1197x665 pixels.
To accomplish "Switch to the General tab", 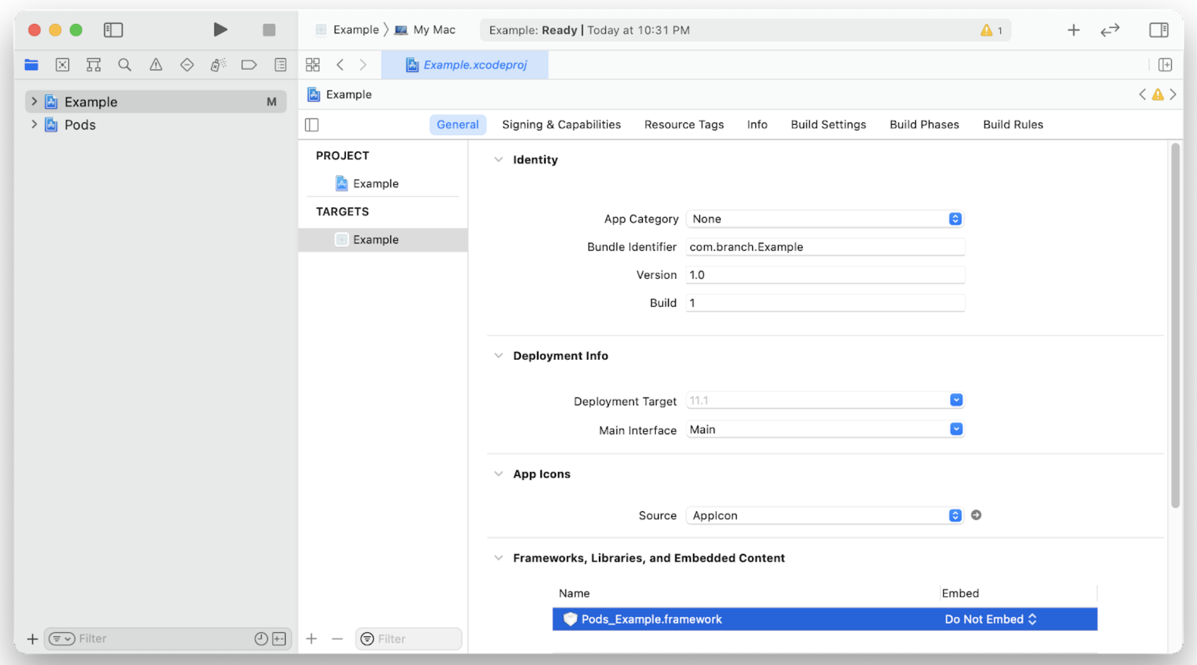I will [457, 125].
